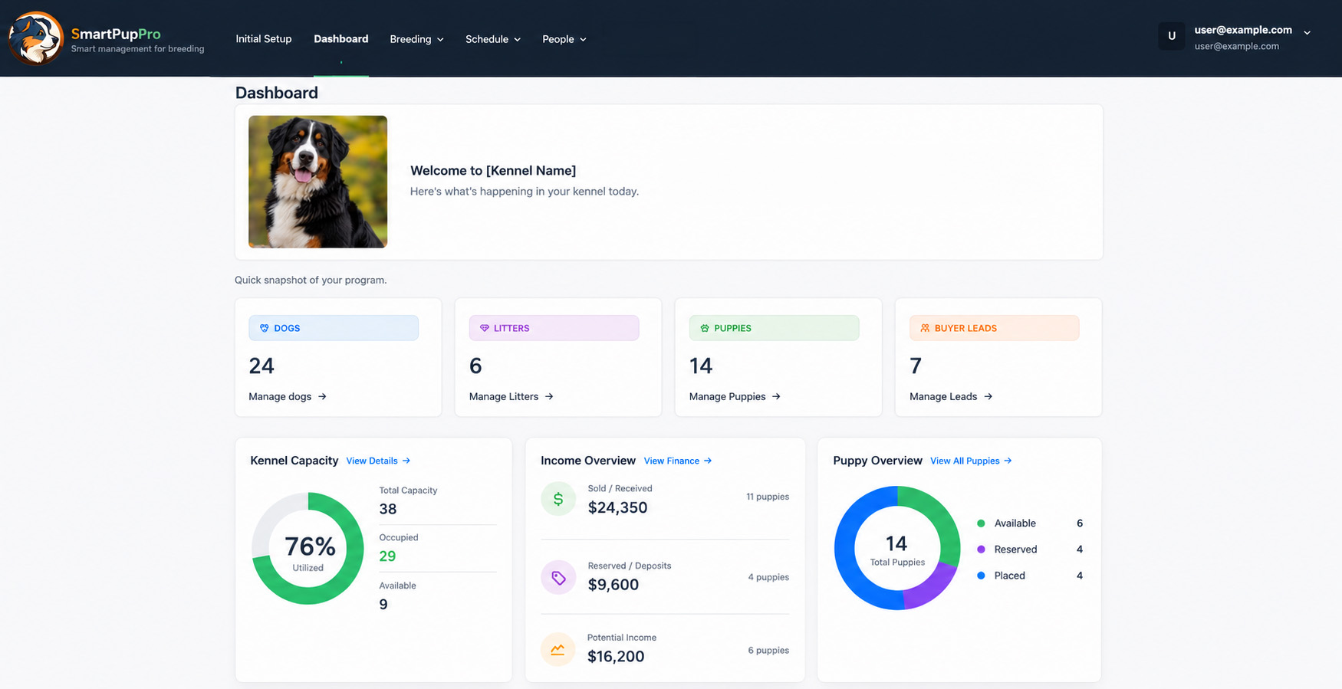Screen dimensions: 1342x689
Task: Click Total Capacity value 38
Action: 388,509
